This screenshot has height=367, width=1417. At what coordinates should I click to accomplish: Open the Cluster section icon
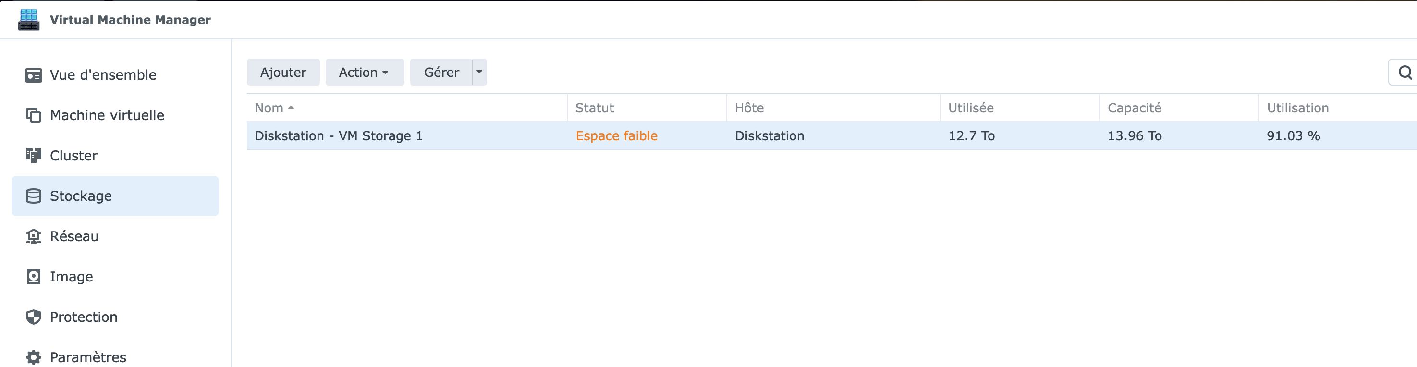tap(34, 156)
